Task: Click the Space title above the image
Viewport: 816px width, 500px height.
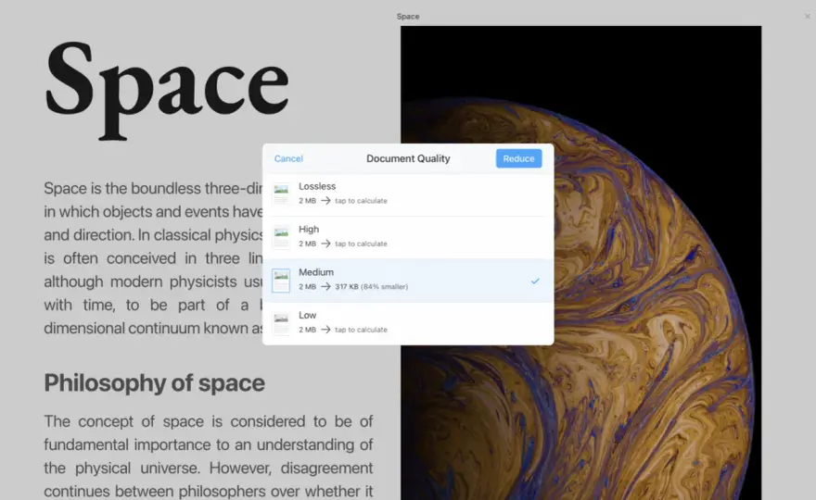Action: pos(408,17)
